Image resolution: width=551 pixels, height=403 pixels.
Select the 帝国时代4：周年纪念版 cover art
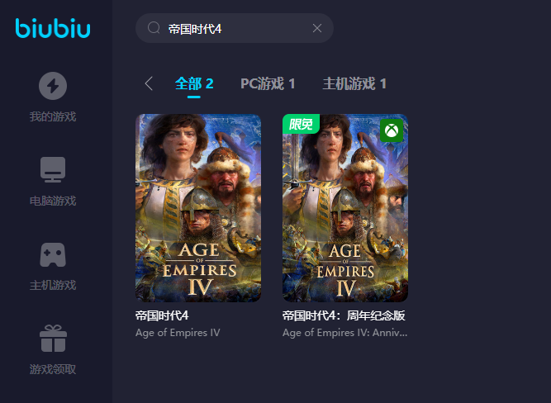pos(345,207)
